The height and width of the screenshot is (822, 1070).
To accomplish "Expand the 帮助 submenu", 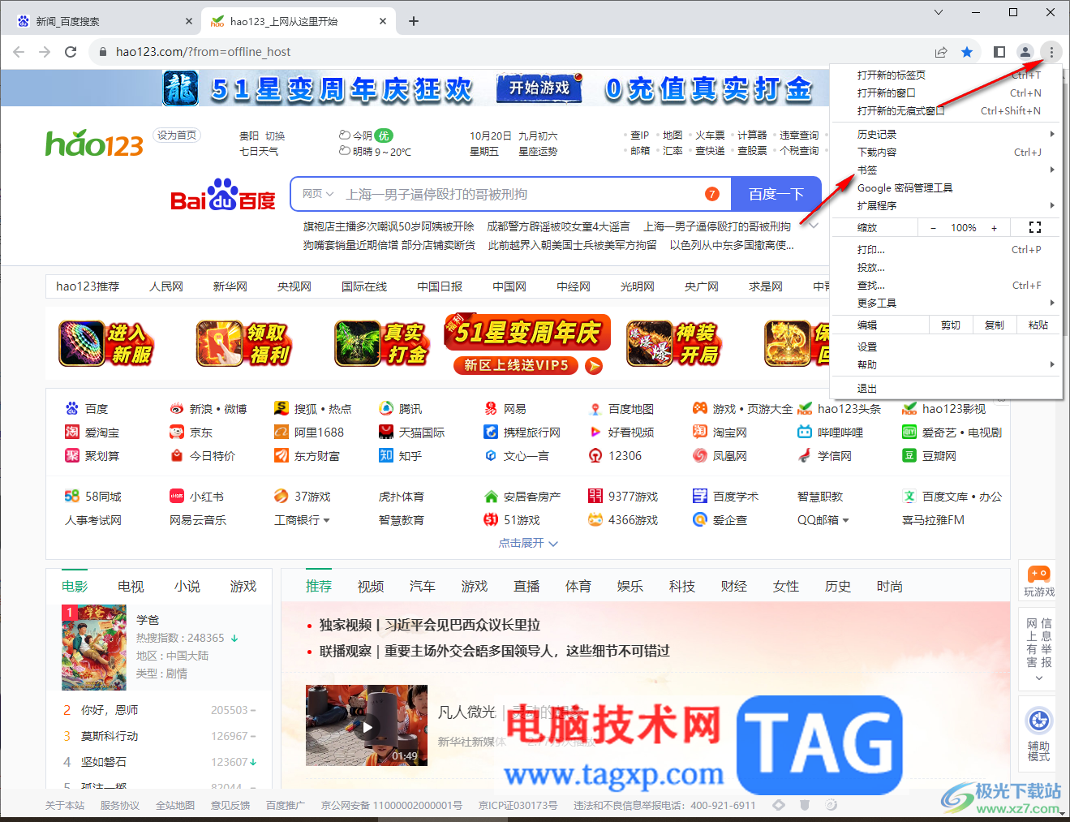I will tap(947, 364).
